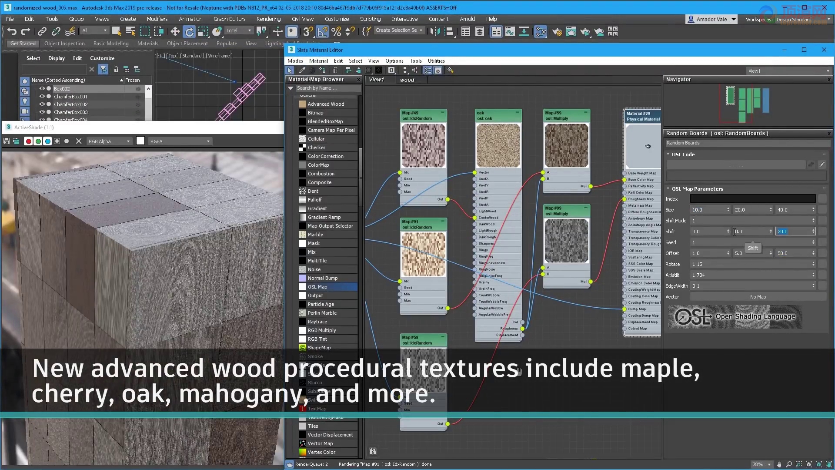835x470 pixels.
Task: Switch to the Object Inspection ribbon tab
Action: (64, 44)
